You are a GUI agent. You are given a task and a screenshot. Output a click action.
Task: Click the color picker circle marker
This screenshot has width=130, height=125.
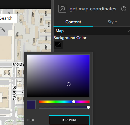(69, 84)
